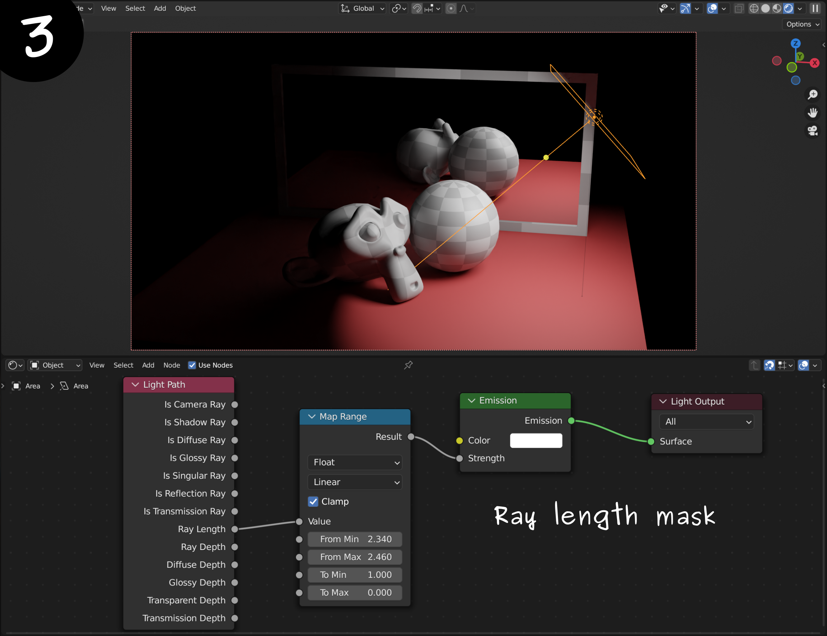Click the pin icon in node editor header
Viewport: 827px width, 636px height.
pos(408,365)
